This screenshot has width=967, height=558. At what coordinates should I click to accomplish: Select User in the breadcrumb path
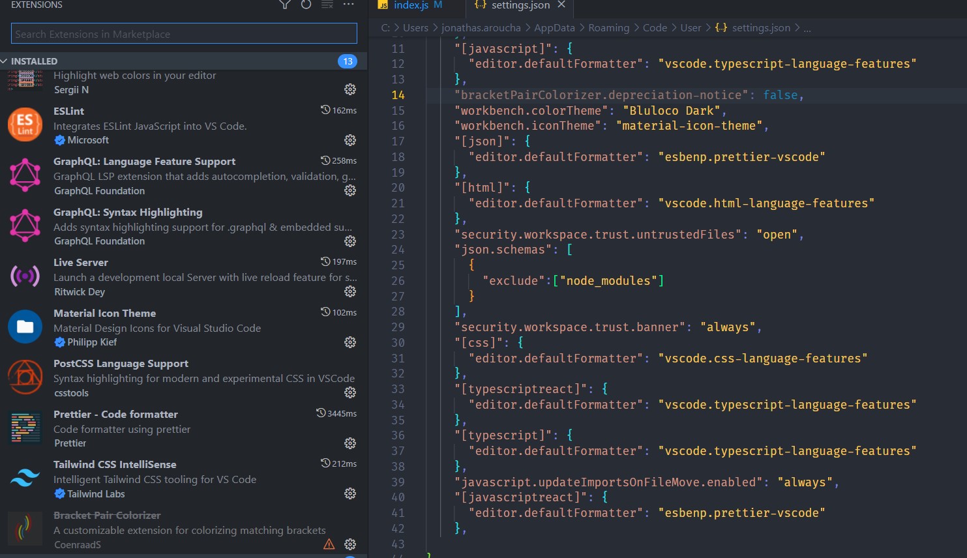pyautogui.click(x=691, y=28)
